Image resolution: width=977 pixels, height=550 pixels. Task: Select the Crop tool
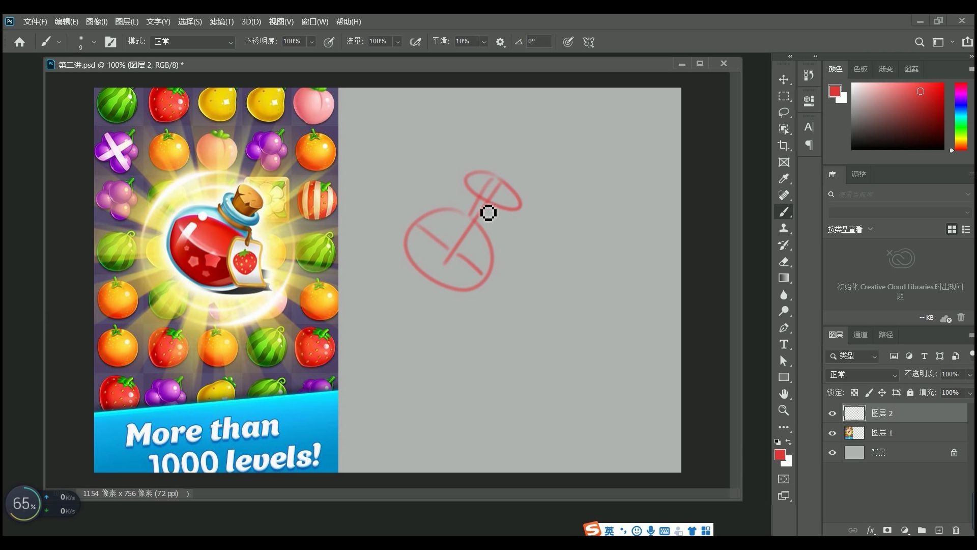click(x=784, y=146)
